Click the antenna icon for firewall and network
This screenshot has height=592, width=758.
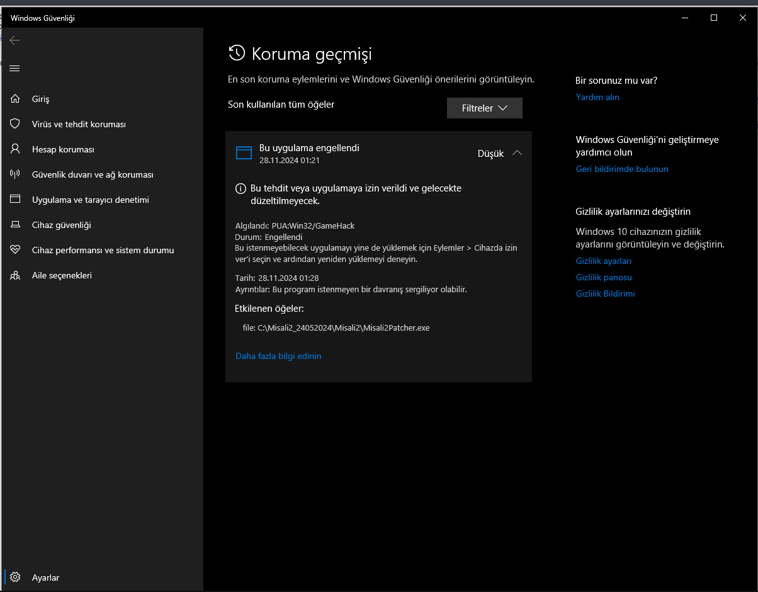pyautogui.click(x=15, y=174)
